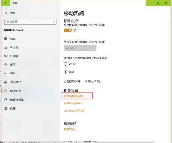Select the 代理 globe icon
Screen dimensions: 172x143
click(x=6, y=108)
